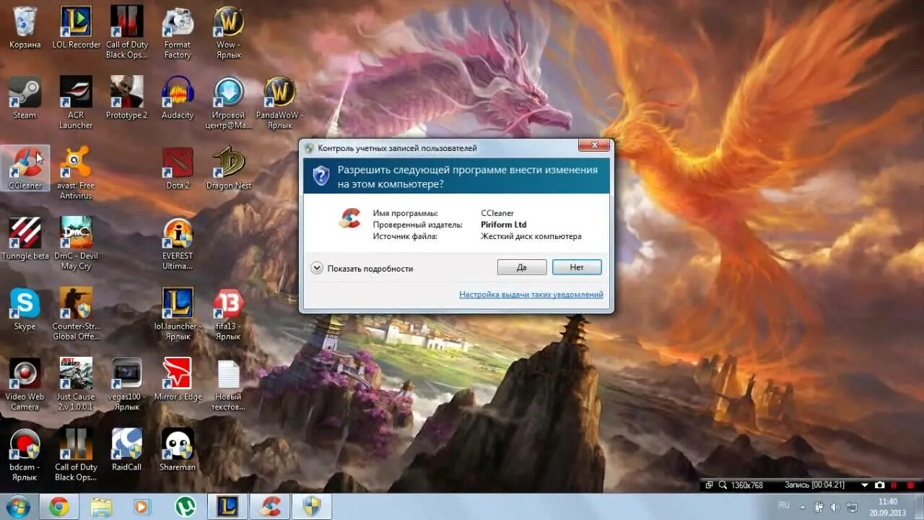Select the Wow - Ярлык desktop icon

[x=229, y=33]
